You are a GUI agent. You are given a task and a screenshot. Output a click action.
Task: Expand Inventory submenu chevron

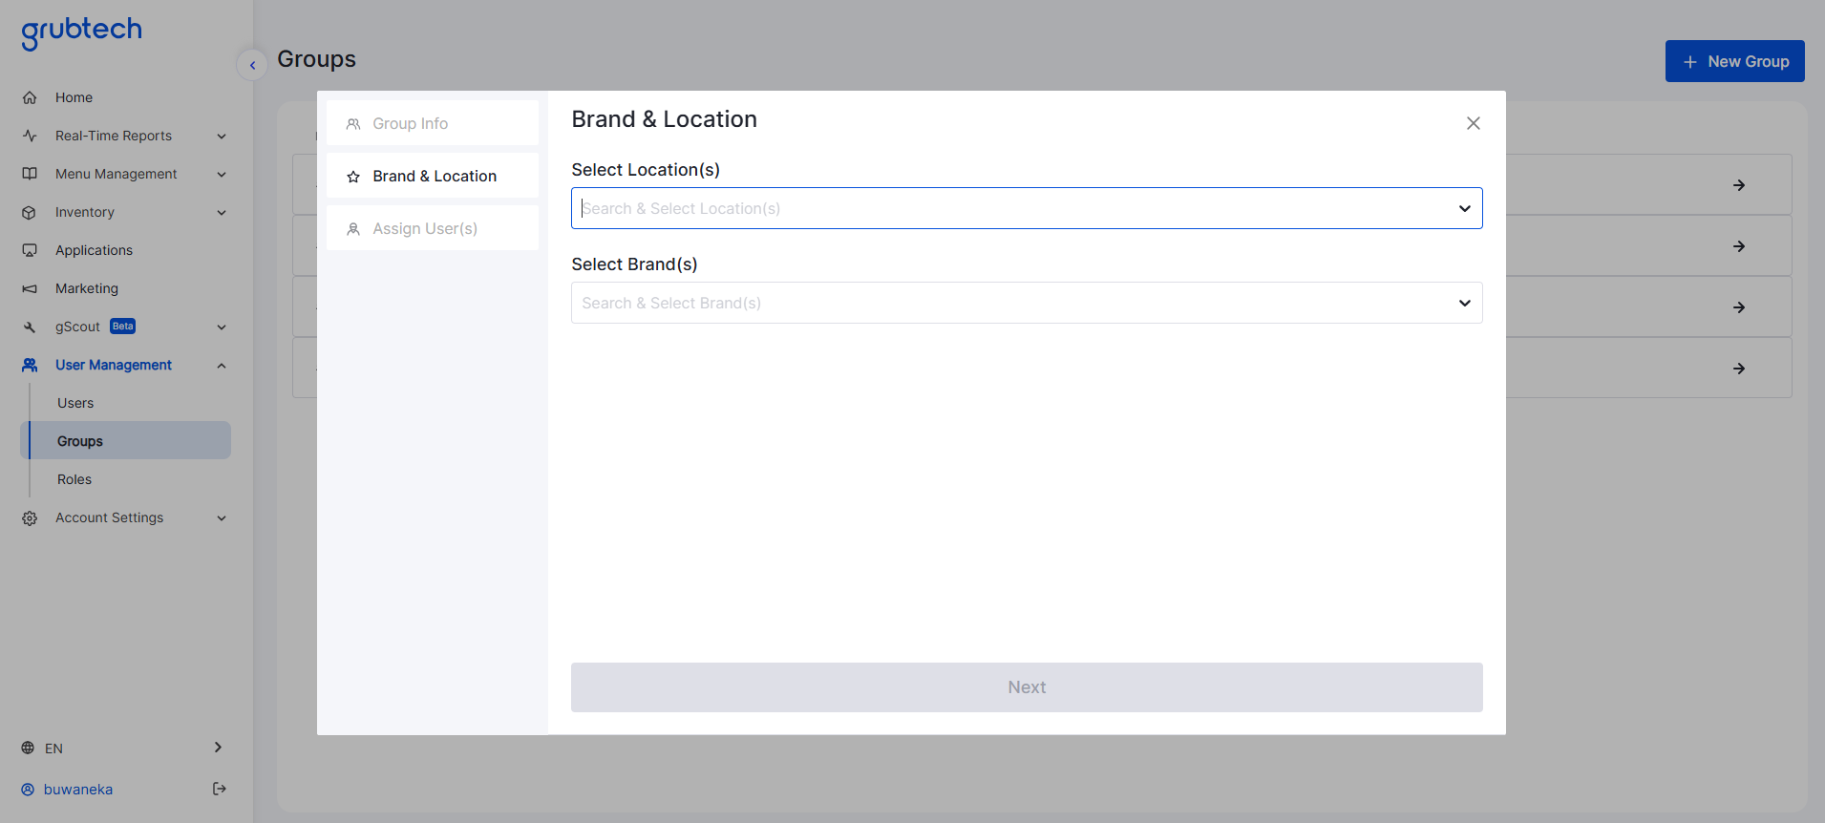(x=222, y=213)
